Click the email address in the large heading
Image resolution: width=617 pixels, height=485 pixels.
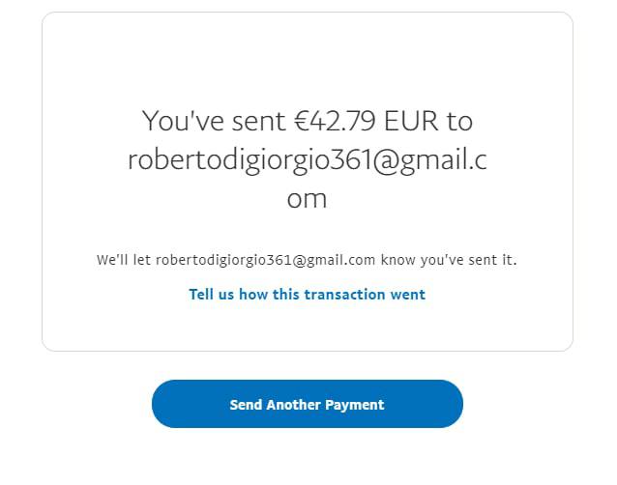pos(308,180)
